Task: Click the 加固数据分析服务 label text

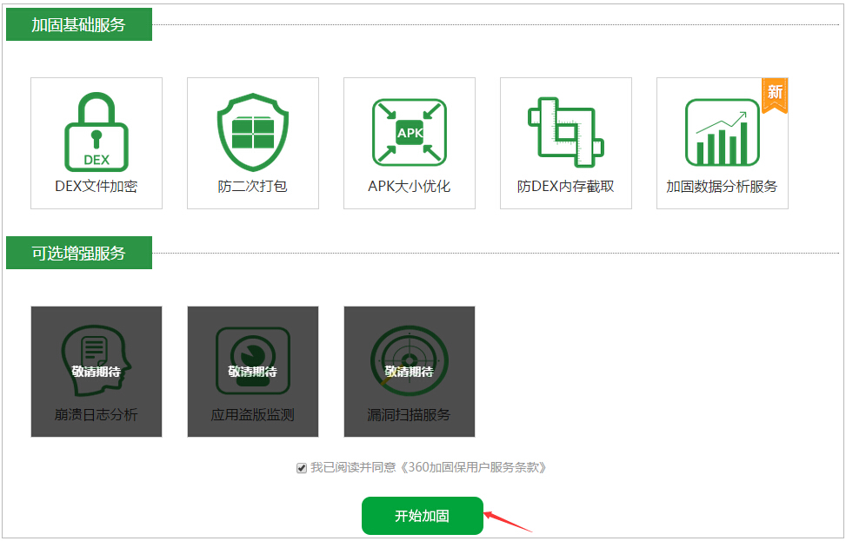Action: (x=722, y=187)
